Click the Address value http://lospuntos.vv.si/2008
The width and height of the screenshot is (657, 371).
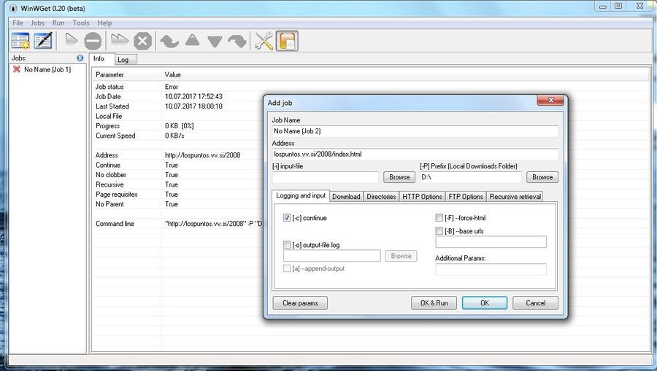tap(202, 155)
